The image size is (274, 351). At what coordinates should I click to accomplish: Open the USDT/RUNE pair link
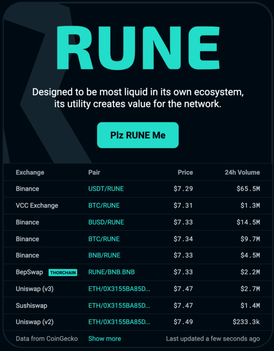(106, 189)
